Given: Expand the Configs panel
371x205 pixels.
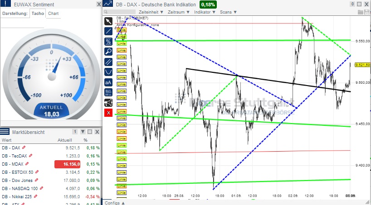Looking at the screenshot, I should pos(115,203).
